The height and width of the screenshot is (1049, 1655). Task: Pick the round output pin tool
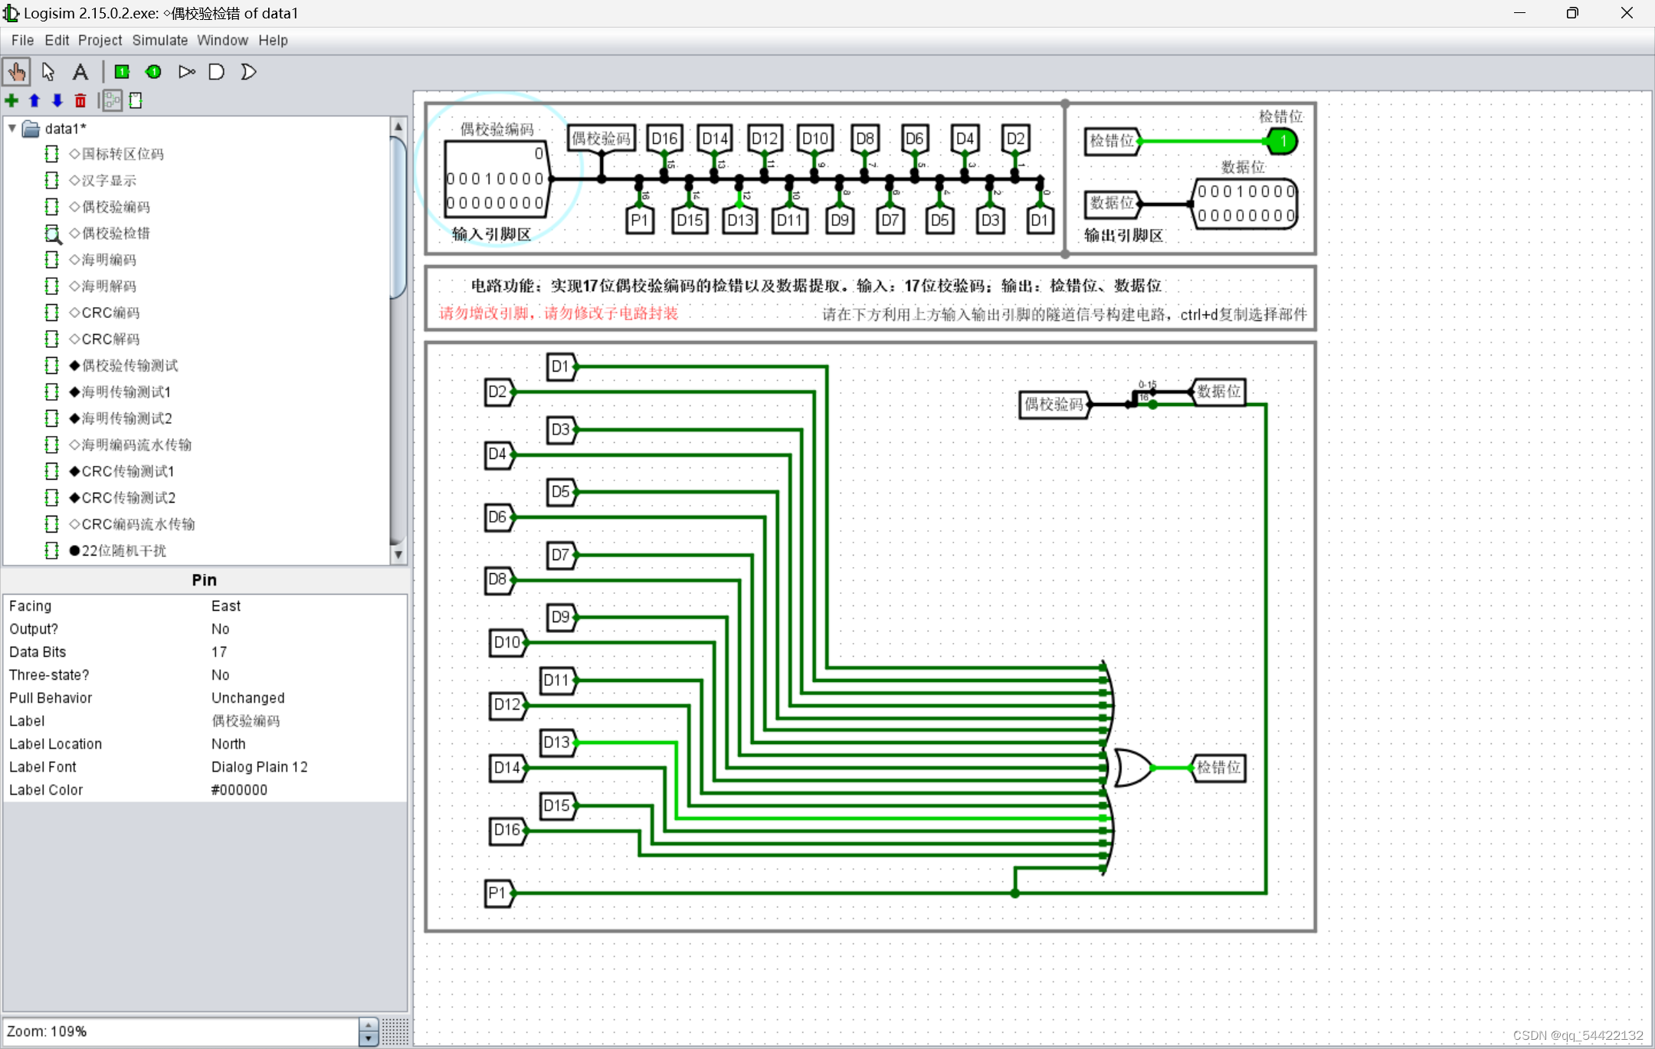coord(153,72)
